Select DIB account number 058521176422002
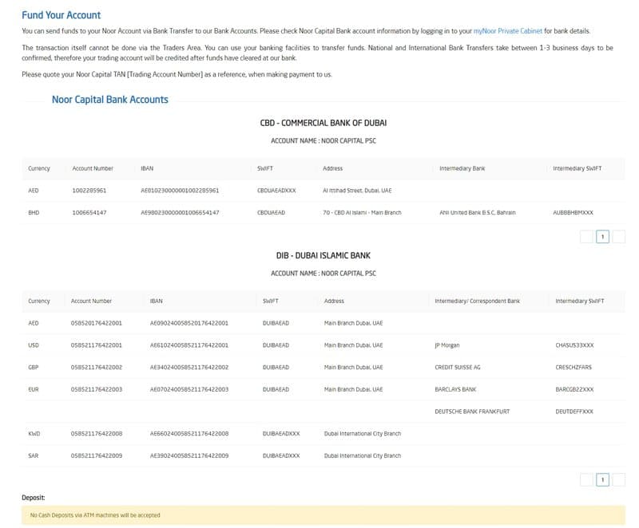This screenshot has height=528, width=639. [x=96, y=367]
